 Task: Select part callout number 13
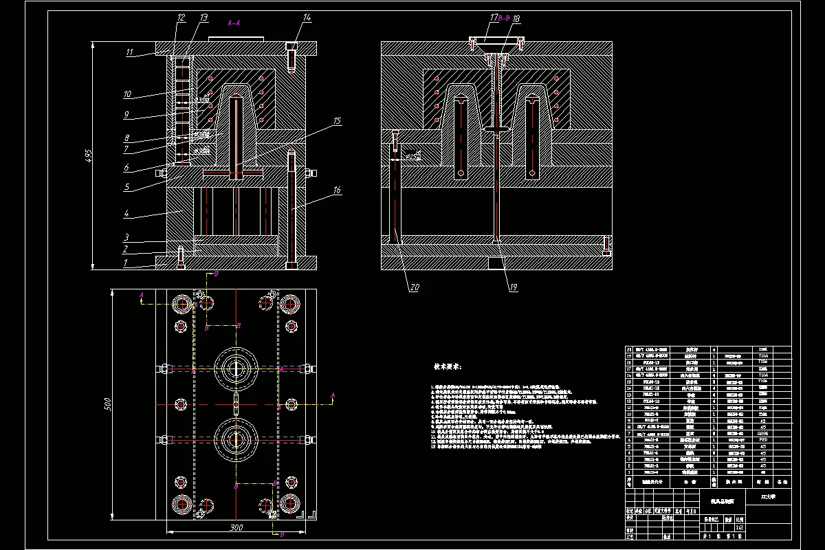[203, 17]
